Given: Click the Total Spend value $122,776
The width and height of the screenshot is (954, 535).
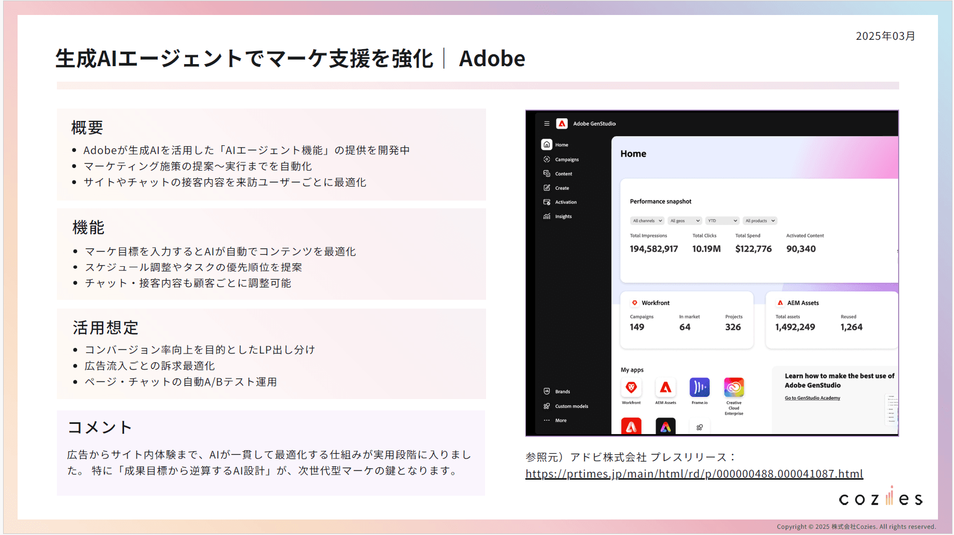Looking at the screenshot, I should coord(753,249).
